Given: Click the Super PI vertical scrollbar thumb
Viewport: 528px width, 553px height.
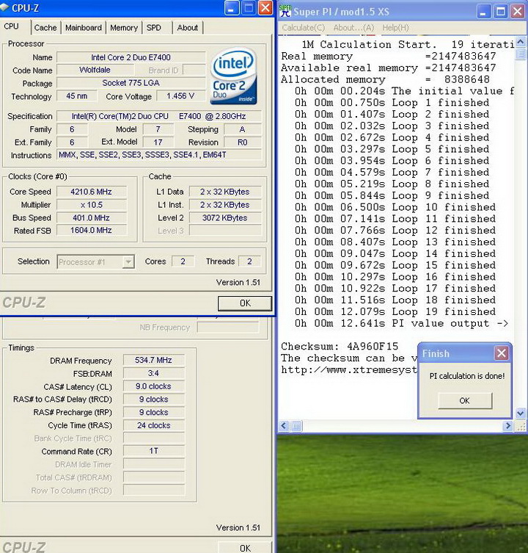Looking at the screenshot, I should [521, 54].
